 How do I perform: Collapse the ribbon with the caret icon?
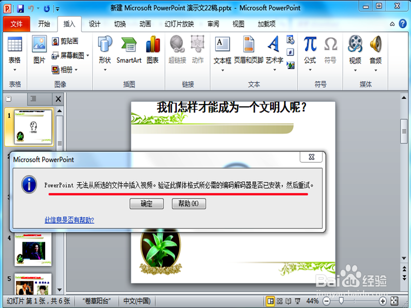392,24
